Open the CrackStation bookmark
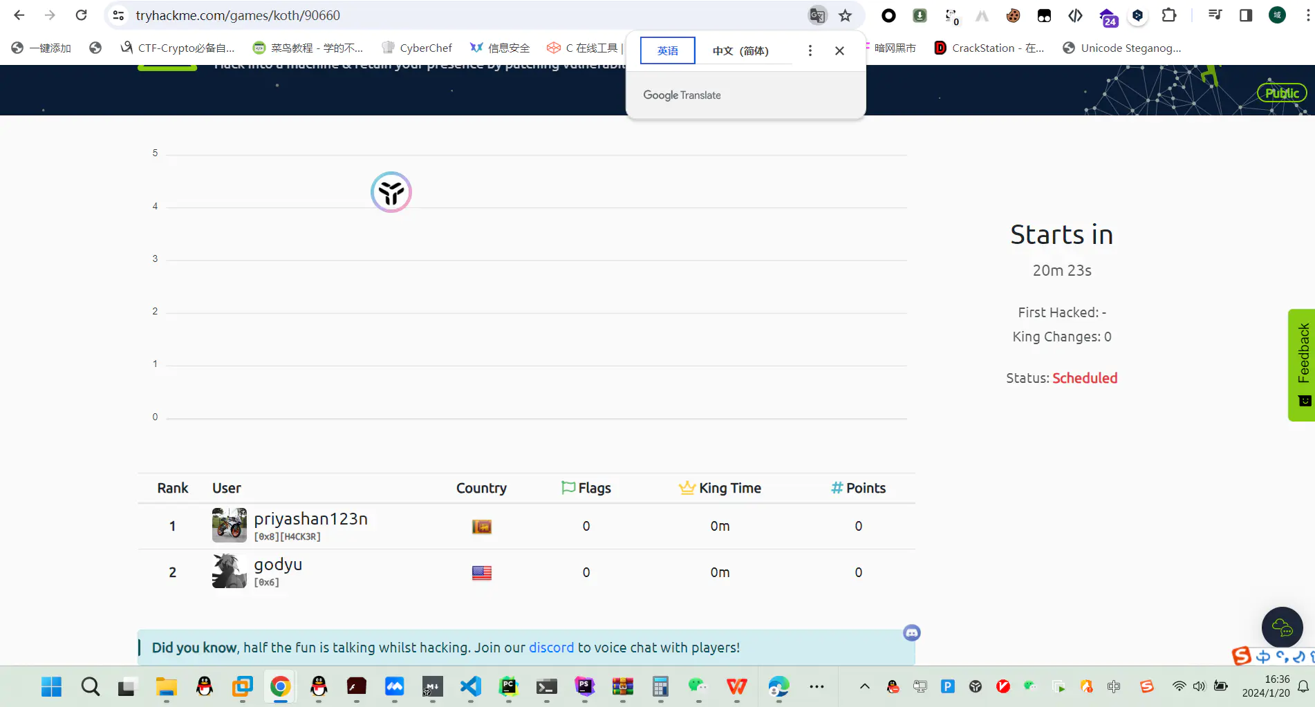This screenshot has width=1315, height=707. pos(989,48)
